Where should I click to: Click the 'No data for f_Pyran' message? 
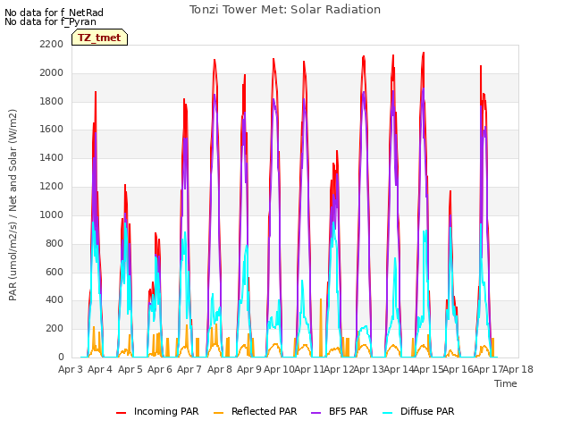pos(50,21)
